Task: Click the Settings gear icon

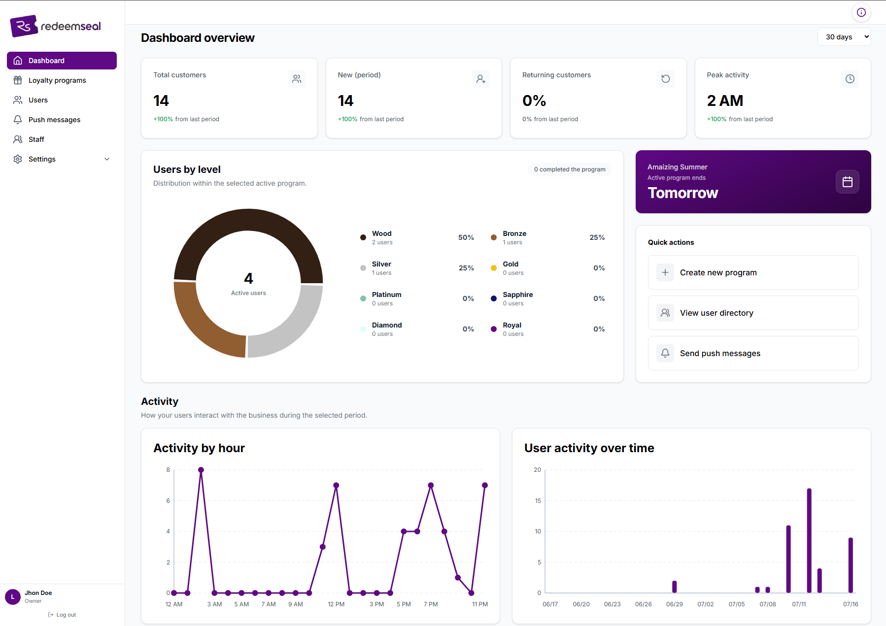Action: 18,159
